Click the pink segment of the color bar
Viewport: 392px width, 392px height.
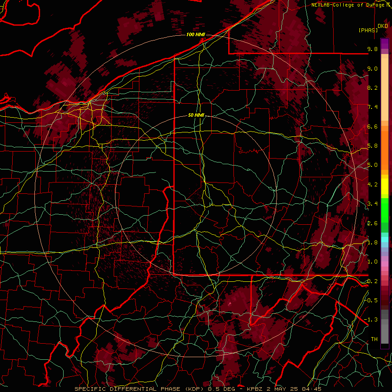385,264
